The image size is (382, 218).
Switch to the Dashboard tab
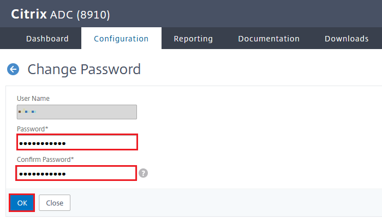pyautogui.click(x=47, y=39)
